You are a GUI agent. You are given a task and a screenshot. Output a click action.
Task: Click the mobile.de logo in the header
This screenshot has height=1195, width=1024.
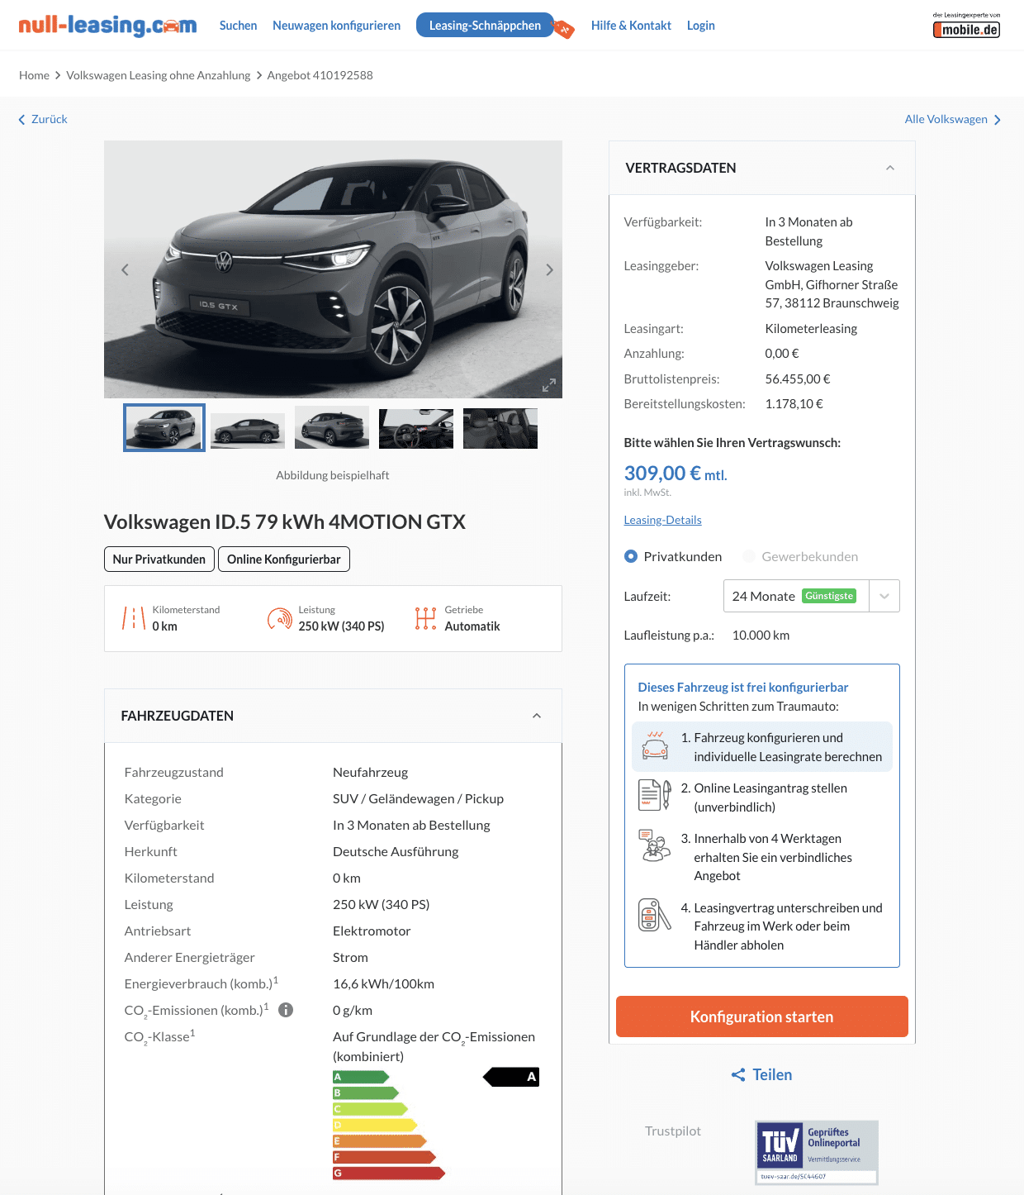(x=966, y=30)
